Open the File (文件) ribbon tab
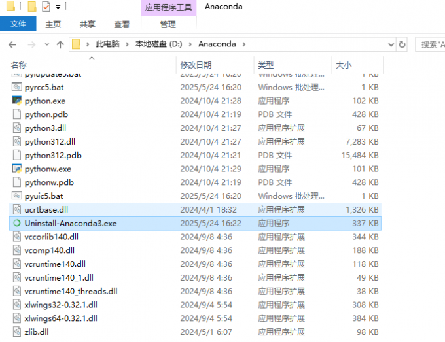445x342 pixels. (18, 24)
